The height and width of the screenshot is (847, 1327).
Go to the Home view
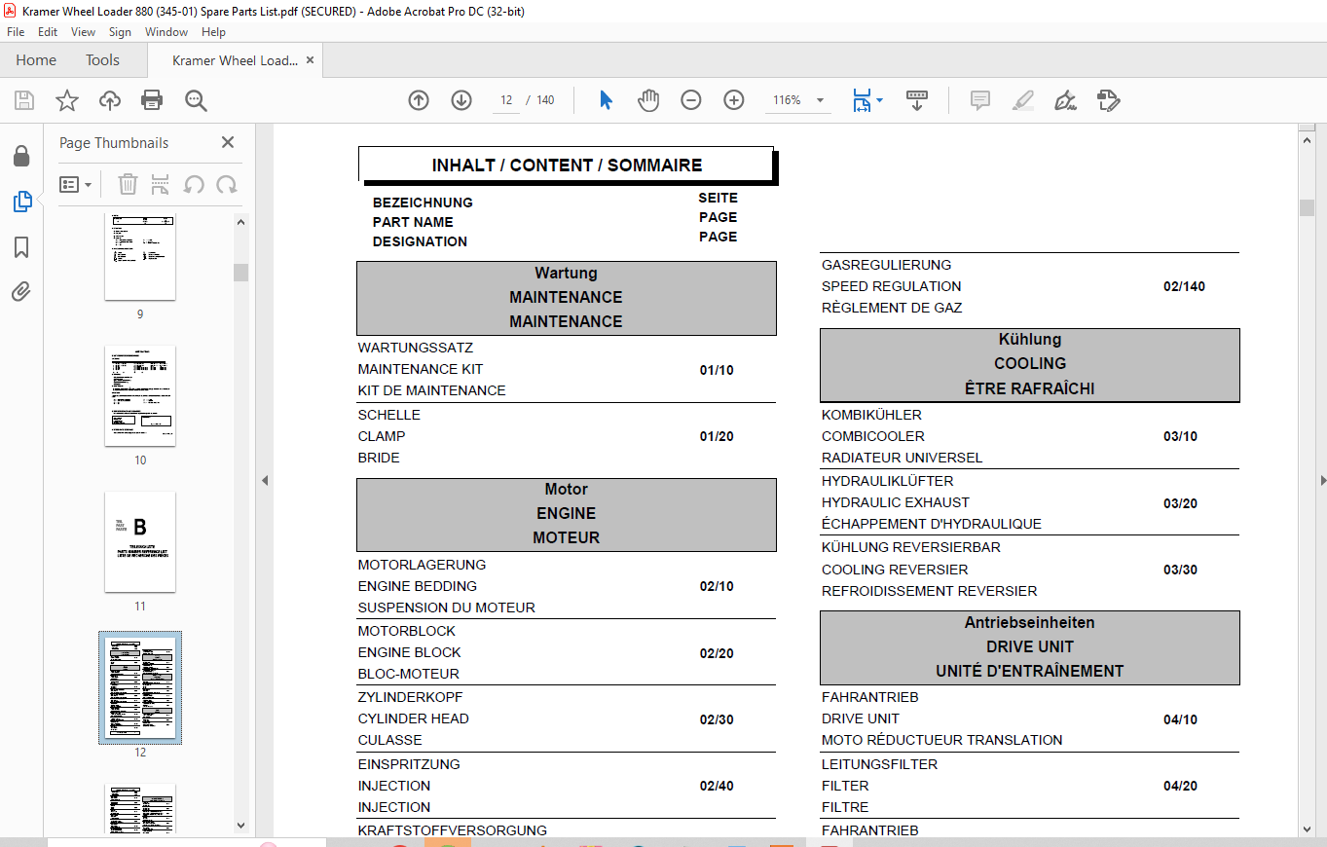click(36, 60)
